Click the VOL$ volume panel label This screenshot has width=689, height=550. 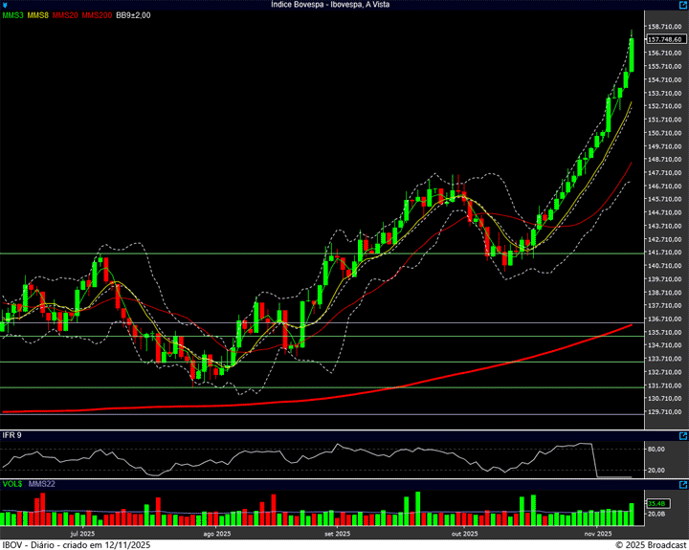click(x=12, y=485)
